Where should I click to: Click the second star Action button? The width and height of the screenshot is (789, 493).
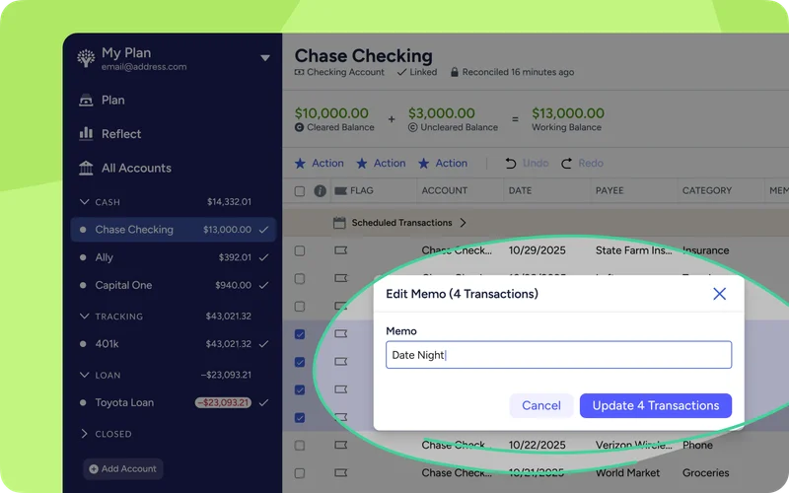click(381, 163)
